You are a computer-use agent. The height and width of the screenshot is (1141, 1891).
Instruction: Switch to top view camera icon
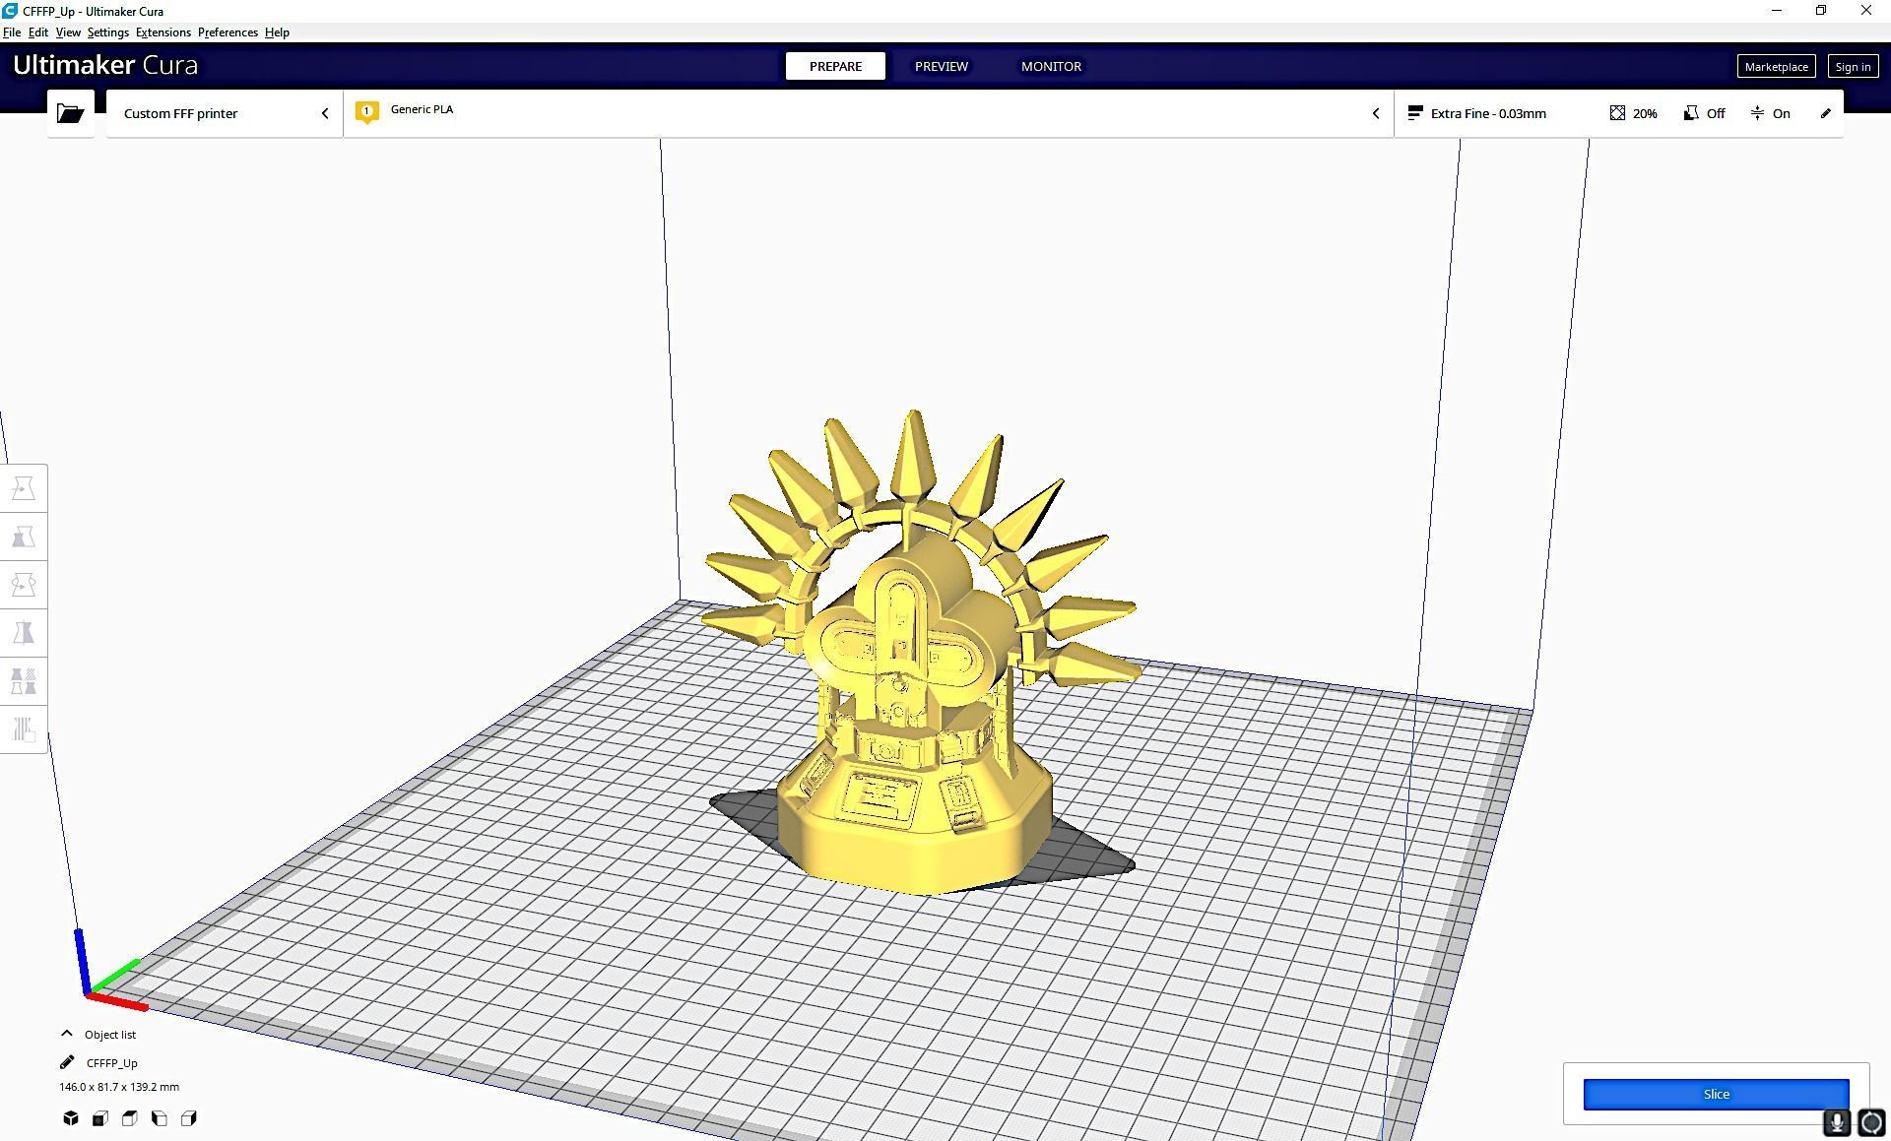click(130, 1118)
